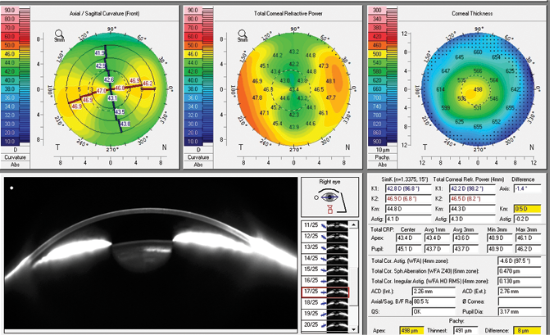Open the Total Corneal Refractive Power map title

point(288,13)
